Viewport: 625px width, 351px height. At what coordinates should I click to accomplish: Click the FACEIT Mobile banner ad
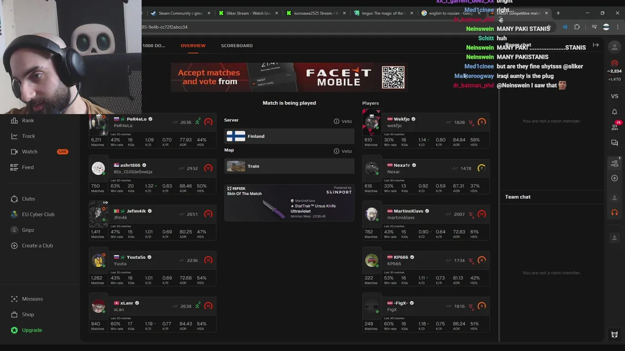(x=289, y=77)
